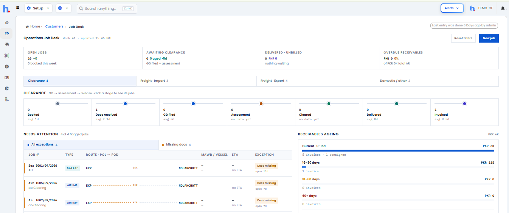The height and width of the screenshot is (213, 509).
Task: Click the search magnifier icon
Action: 81,8
